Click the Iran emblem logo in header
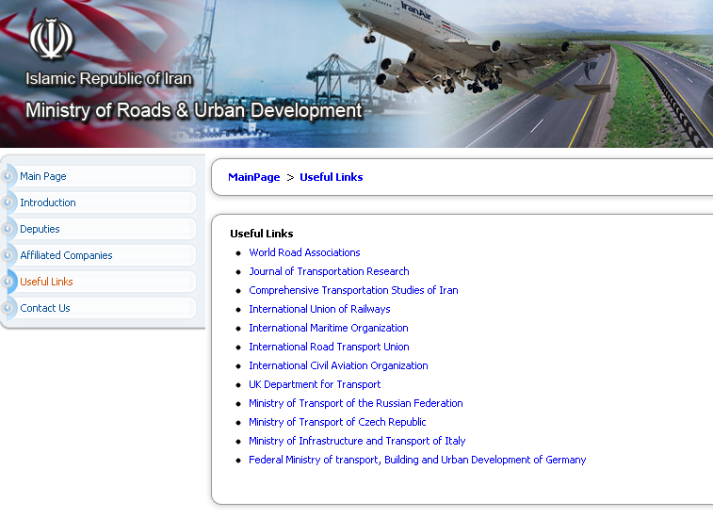The height and width of the screenshot is (518, 713). (x=51, y=39)
